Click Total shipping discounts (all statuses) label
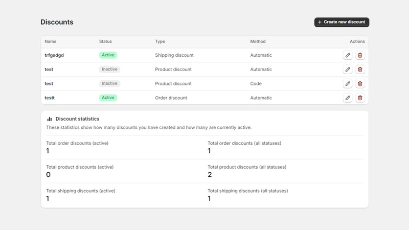 click(248, 191)
